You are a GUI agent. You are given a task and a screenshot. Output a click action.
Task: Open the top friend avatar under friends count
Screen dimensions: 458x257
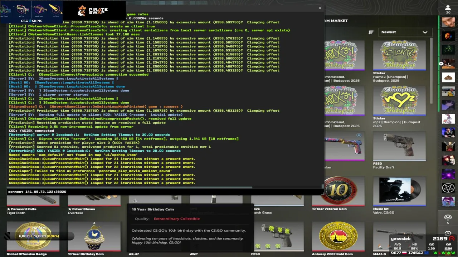pos(448,22)
